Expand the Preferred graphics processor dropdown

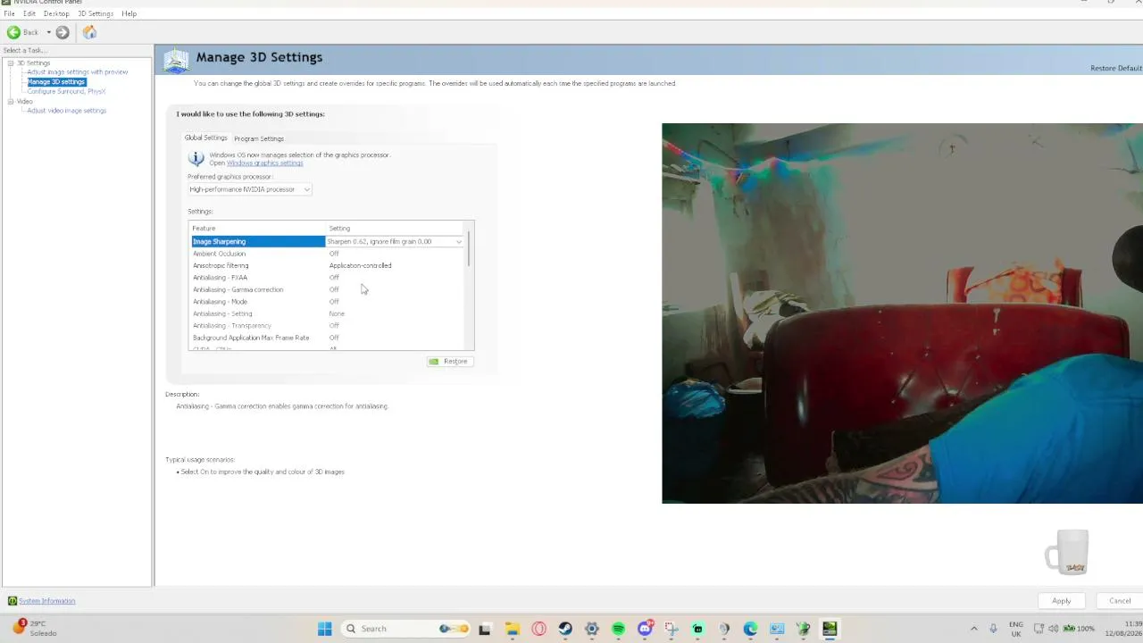point(249,189)
